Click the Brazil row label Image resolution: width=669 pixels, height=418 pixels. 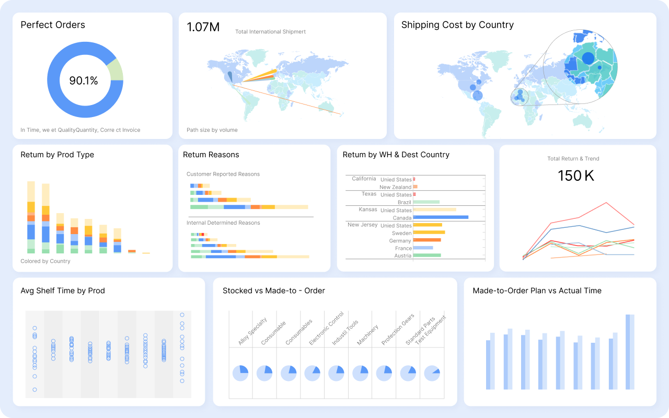[405, 202]
